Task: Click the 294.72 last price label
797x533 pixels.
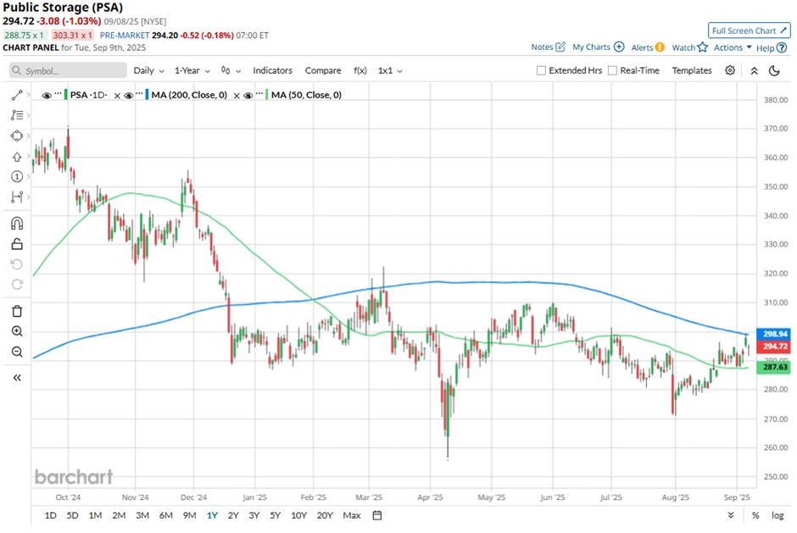Action: tap(773, 347)
